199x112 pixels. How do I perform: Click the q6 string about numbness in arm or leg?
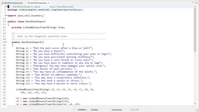click(67, 63)
